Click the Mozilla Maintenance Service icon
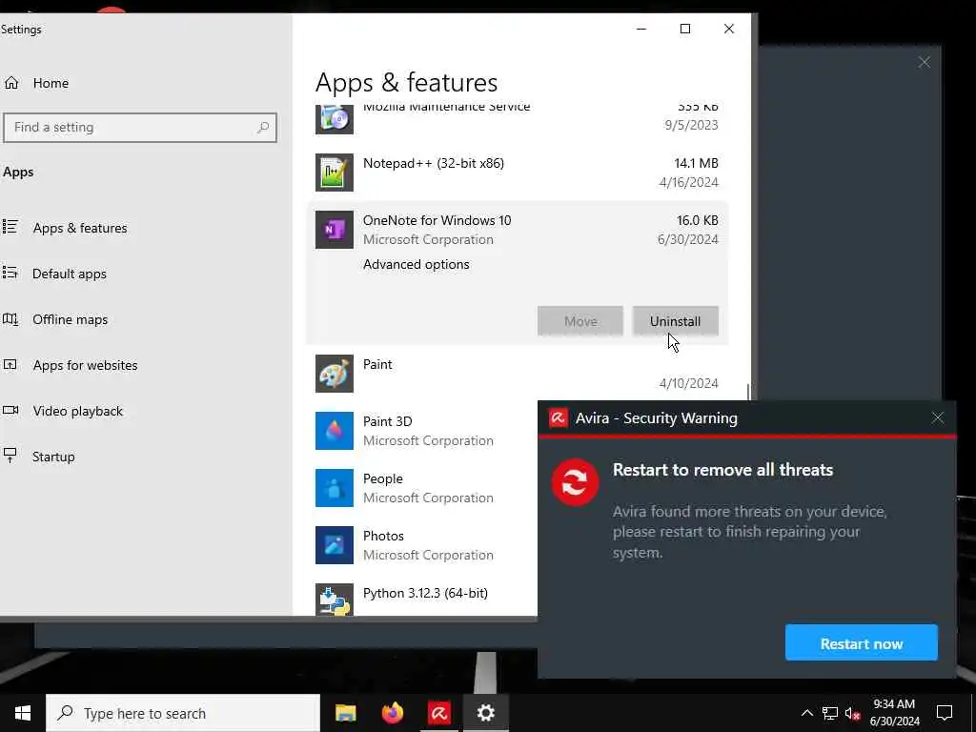The image size is (976, 732). (x=335, y=119)
